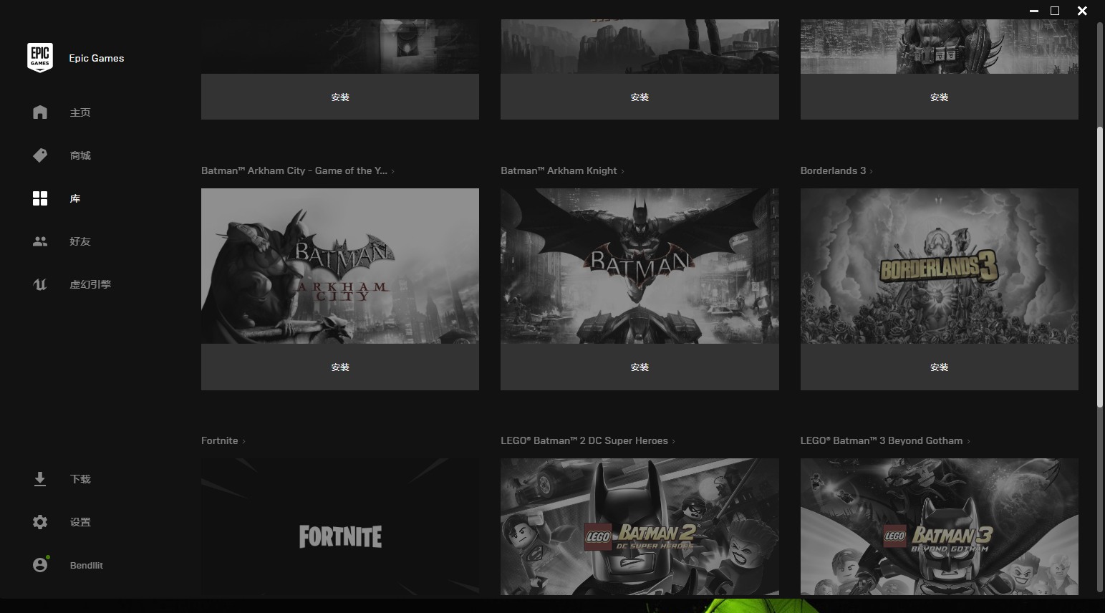
Task: Minimize the Epic Games Launcher window
Action: [1034, 11]
